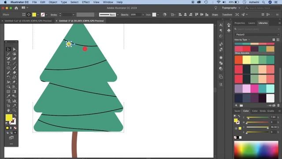Click the Shape button in control bar
The width and height of the screenshot is (282, 159).
tap(215, 15)
